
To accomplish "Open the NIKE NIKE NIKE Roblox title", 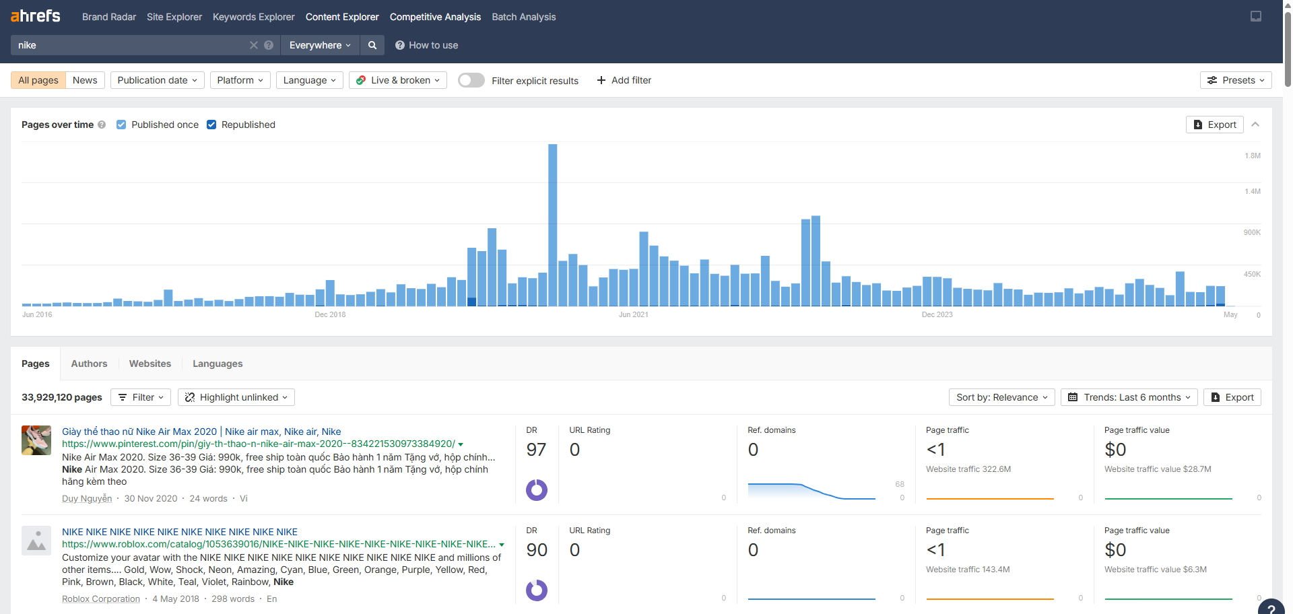I will 180,532.
